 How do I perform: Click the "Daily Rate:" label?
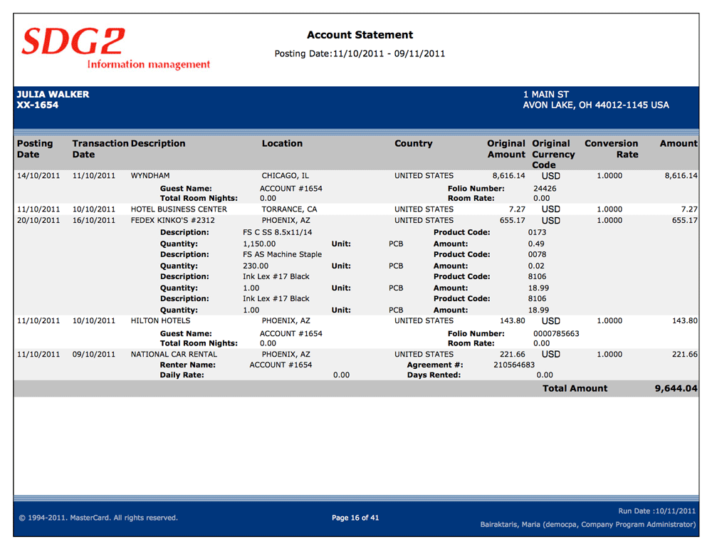click(182, 375)
